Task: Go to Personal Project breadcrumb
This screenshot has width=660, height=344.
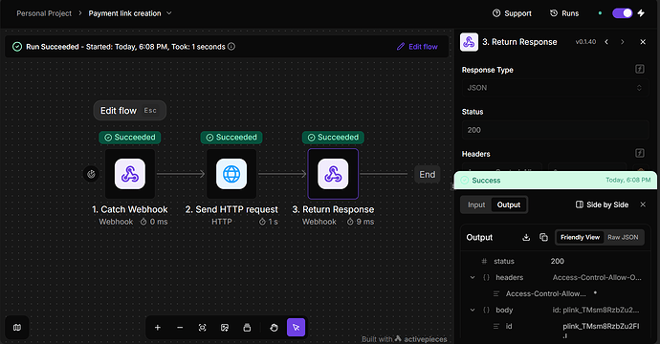Action: click(x=44, y=13)
